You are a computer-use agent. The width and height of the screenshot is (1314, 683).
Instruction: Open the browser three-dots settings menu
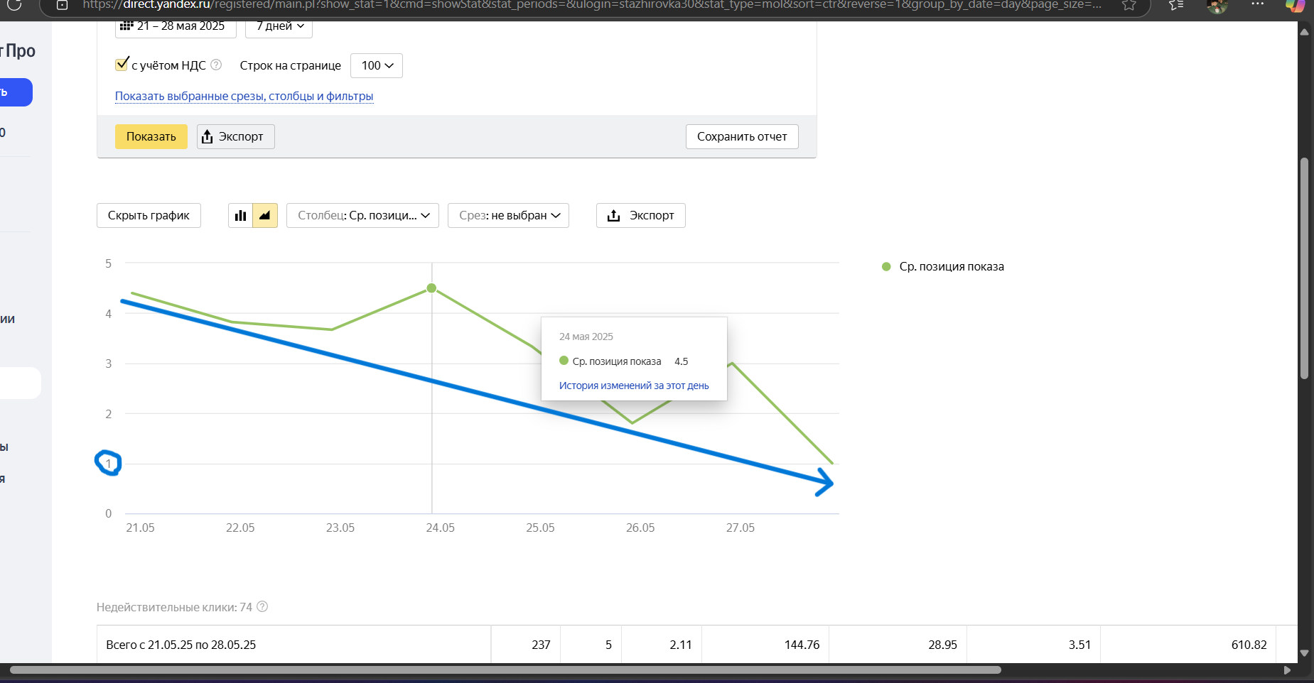click(1257, 4)
